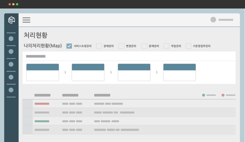This screenshot has width=245, height=142.
Task: Enable the 장애관리 checkbox
Action: pos(99,46)
